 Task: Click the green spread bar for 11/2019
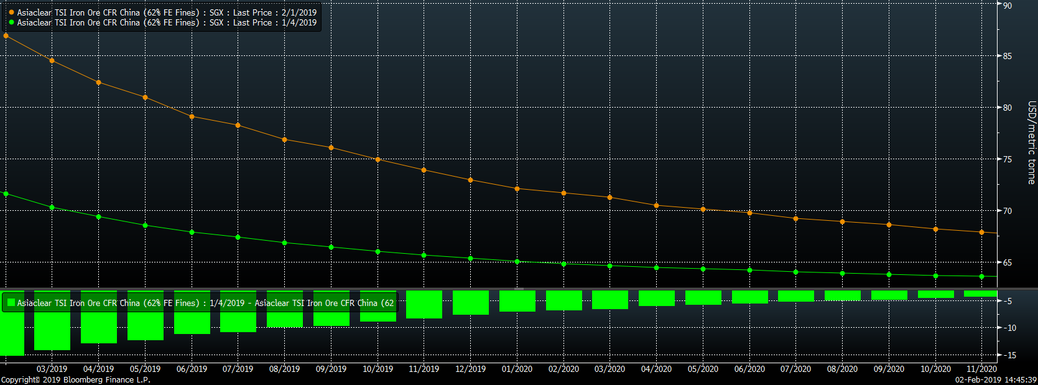click(424, 305)
